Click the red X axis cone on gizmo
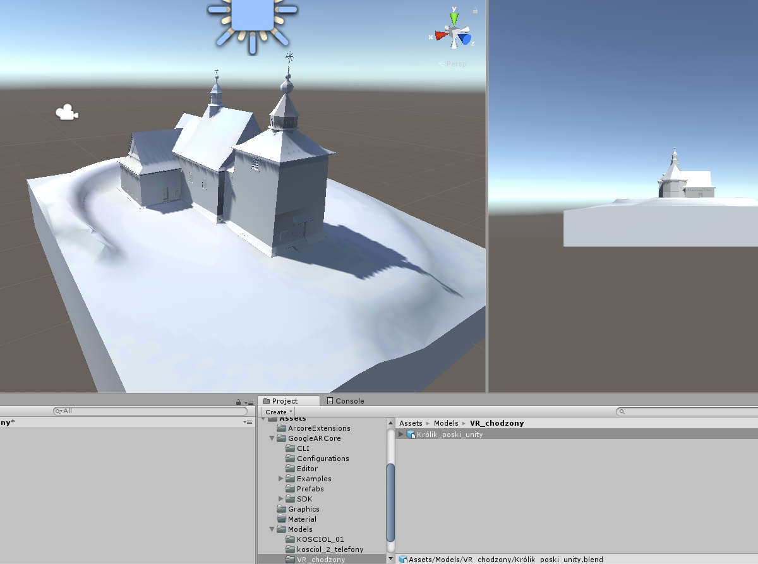The height and width of the screenshot is (564, 758). pyautogui.click(x=440, y=36)
